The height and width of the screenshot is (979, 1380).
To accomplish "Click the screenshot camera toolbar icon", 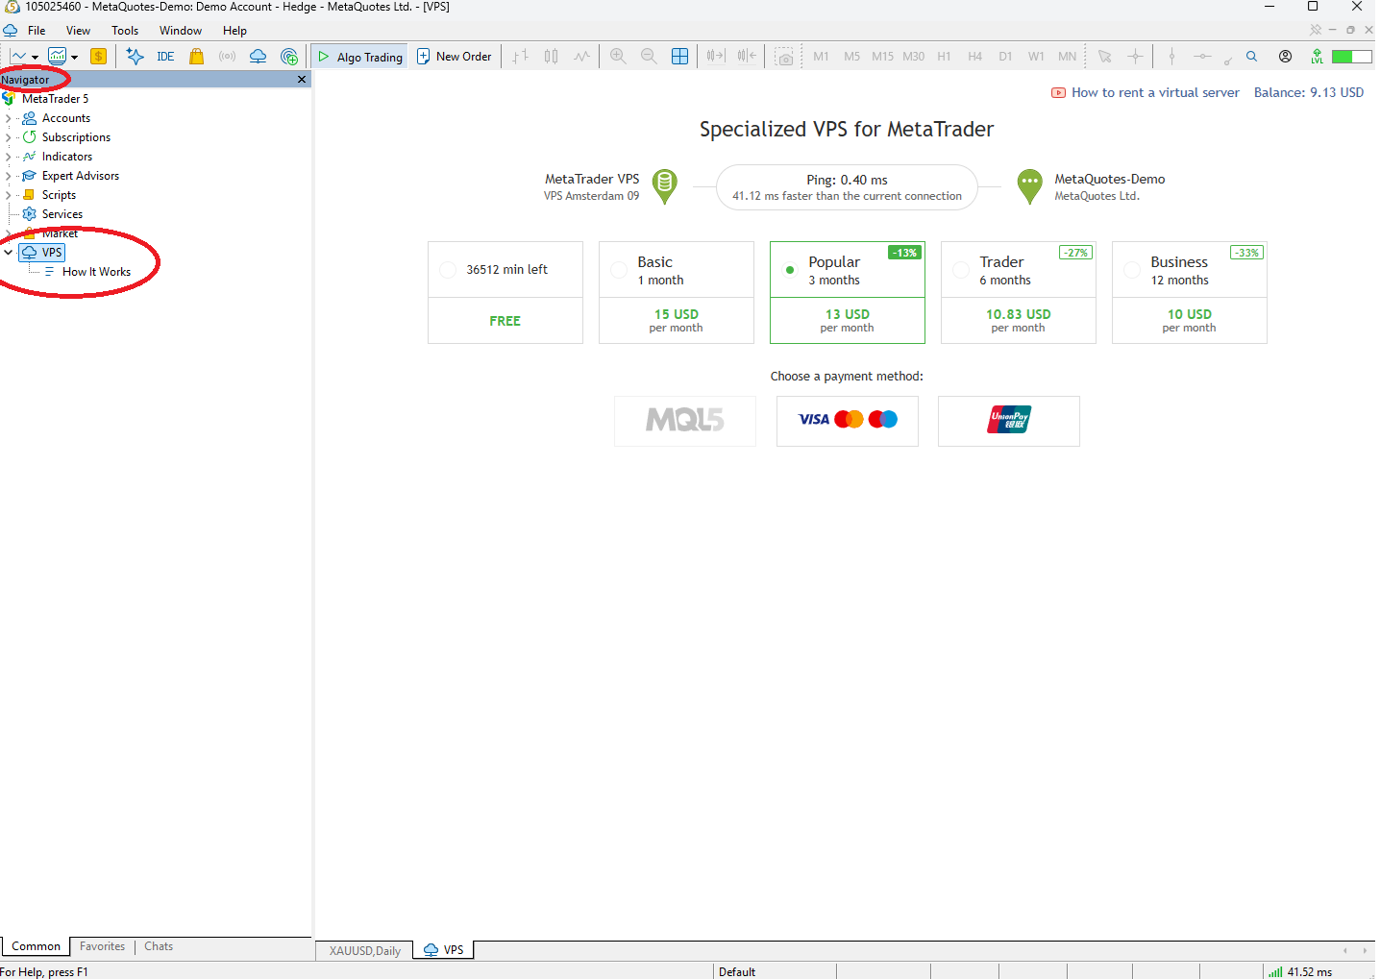I will [785, 57].
